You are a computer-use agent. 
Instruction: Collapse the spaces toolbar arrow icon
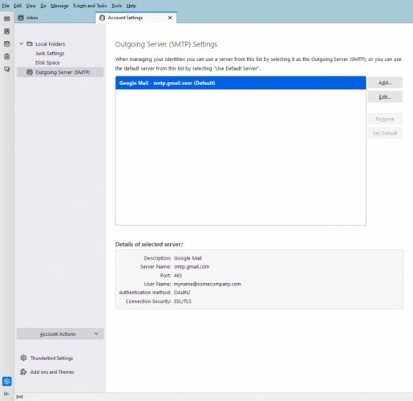click(6, 394)
